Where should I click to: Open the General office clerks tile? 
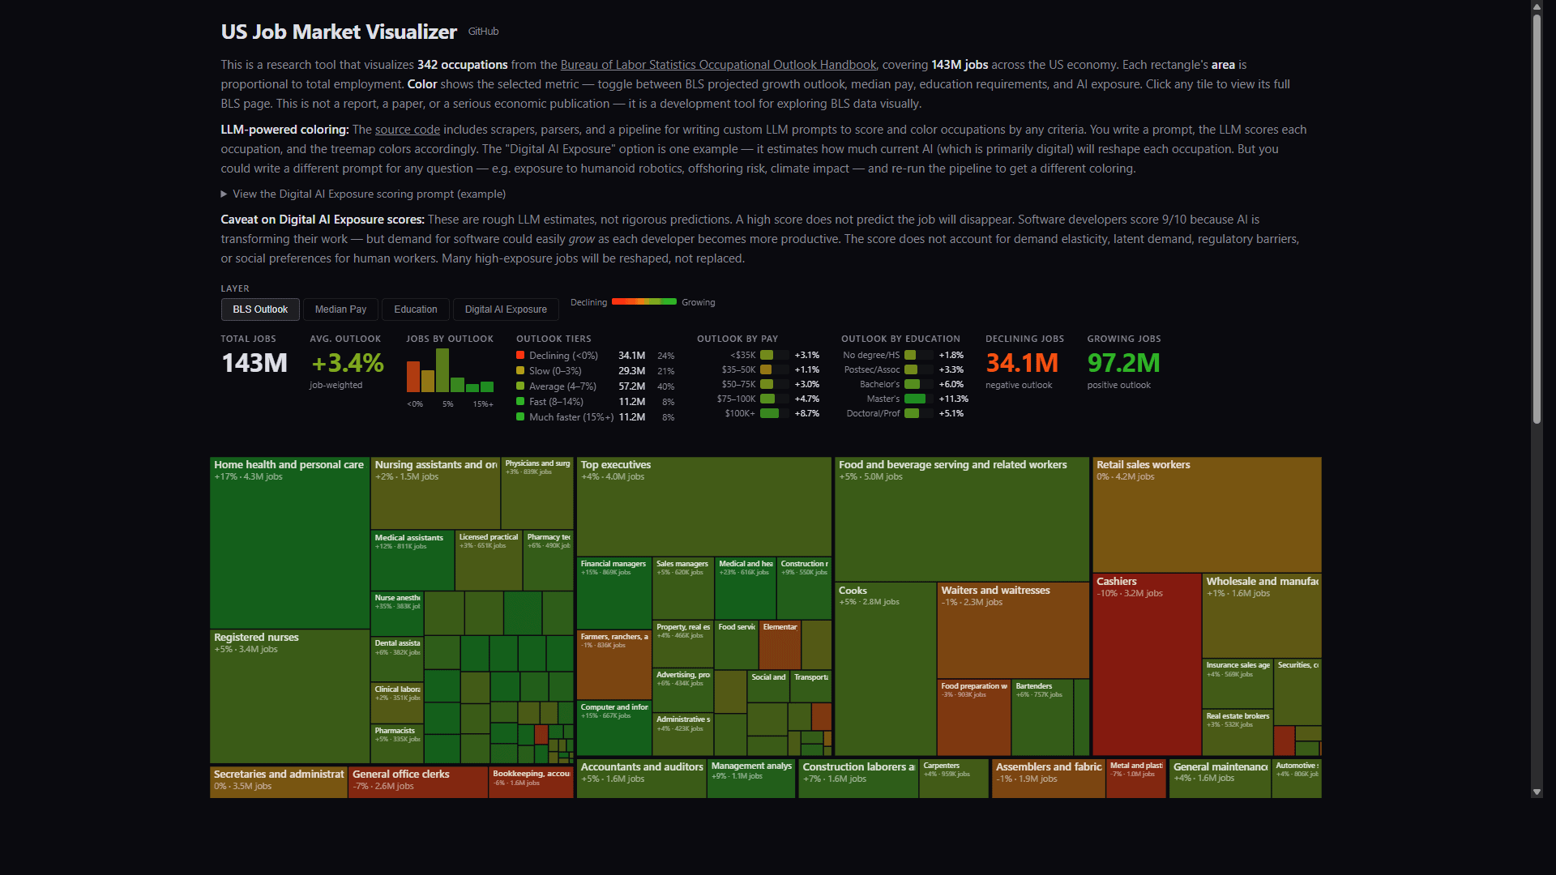[x=417, y=782]
